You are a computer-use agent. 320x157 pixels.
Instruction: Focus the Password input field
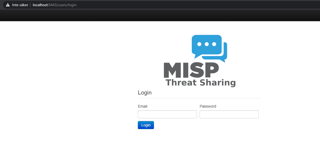coord(229,114)
